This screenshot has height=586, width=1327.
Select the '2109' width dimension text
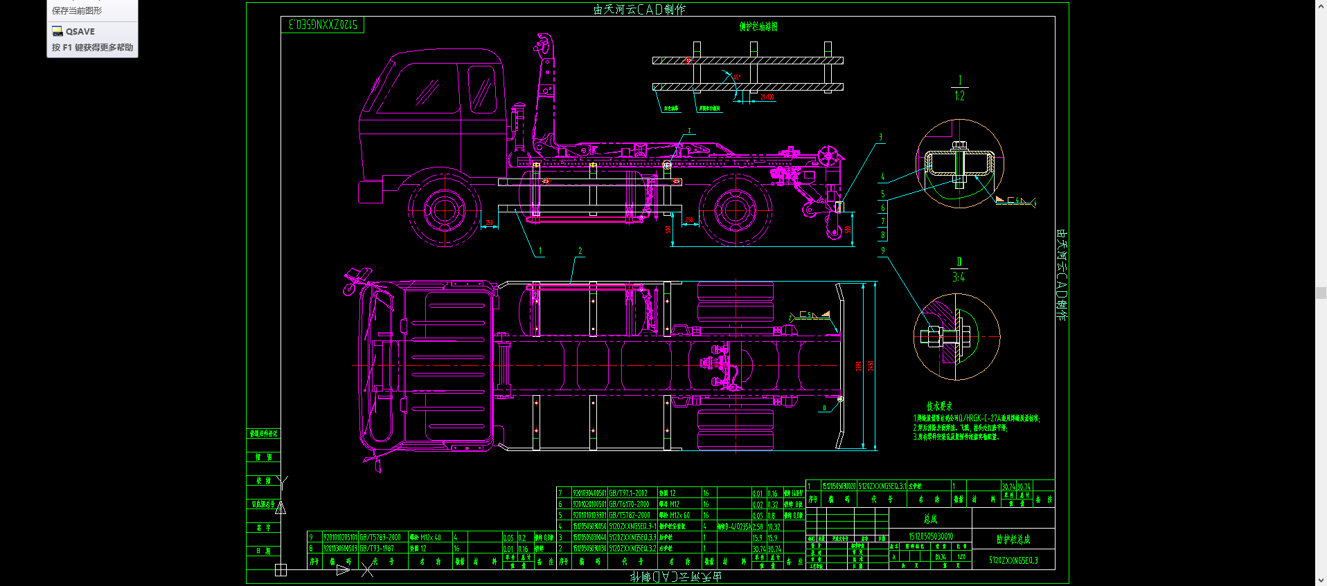click(x=859, y=366)
